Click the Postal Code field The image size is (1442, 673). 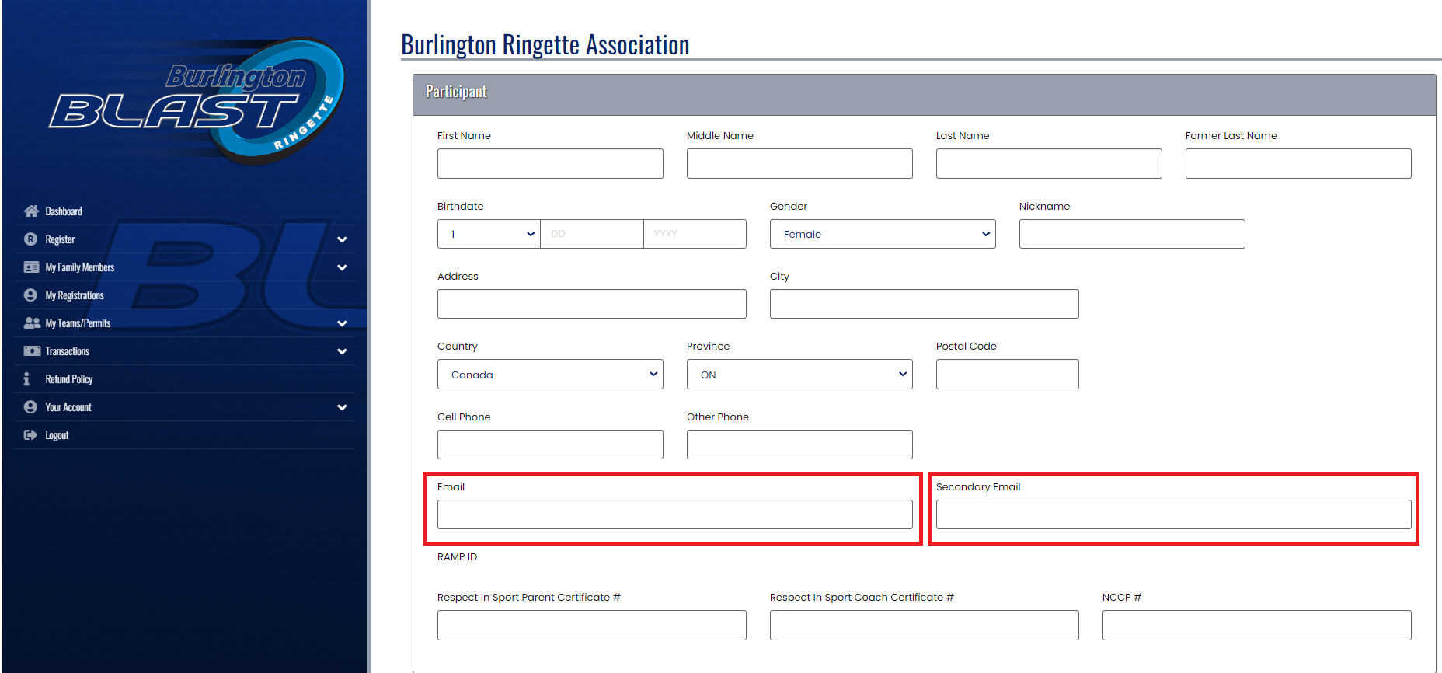(x=1008, y=375)
